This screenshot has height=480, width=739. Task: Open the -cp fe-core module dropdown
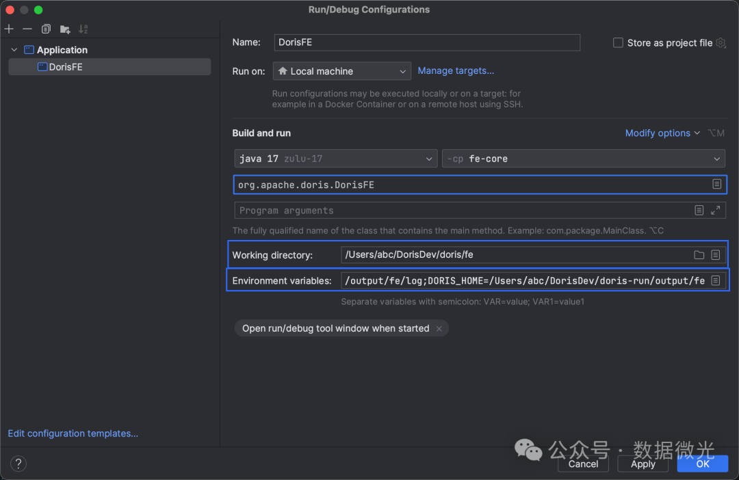pos(583,159)
